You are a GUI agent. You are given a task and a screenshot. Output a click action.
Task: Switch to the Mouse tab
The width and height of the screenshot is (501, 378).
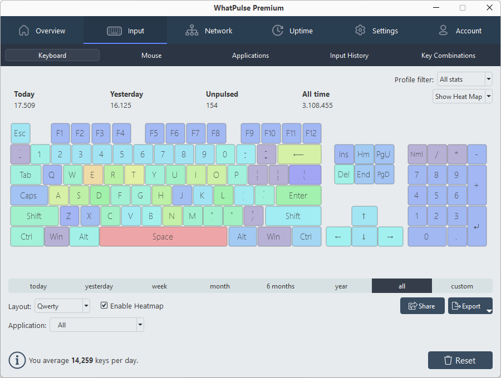(x=151, y=56)
